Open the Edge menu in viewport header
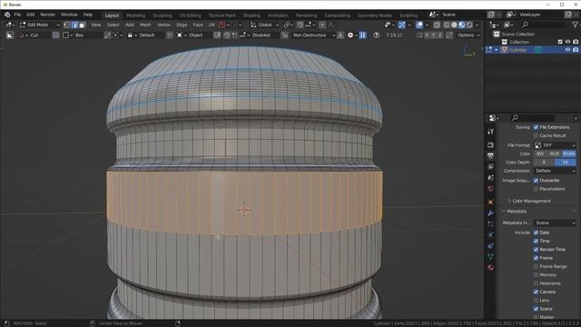 point(182,25)
